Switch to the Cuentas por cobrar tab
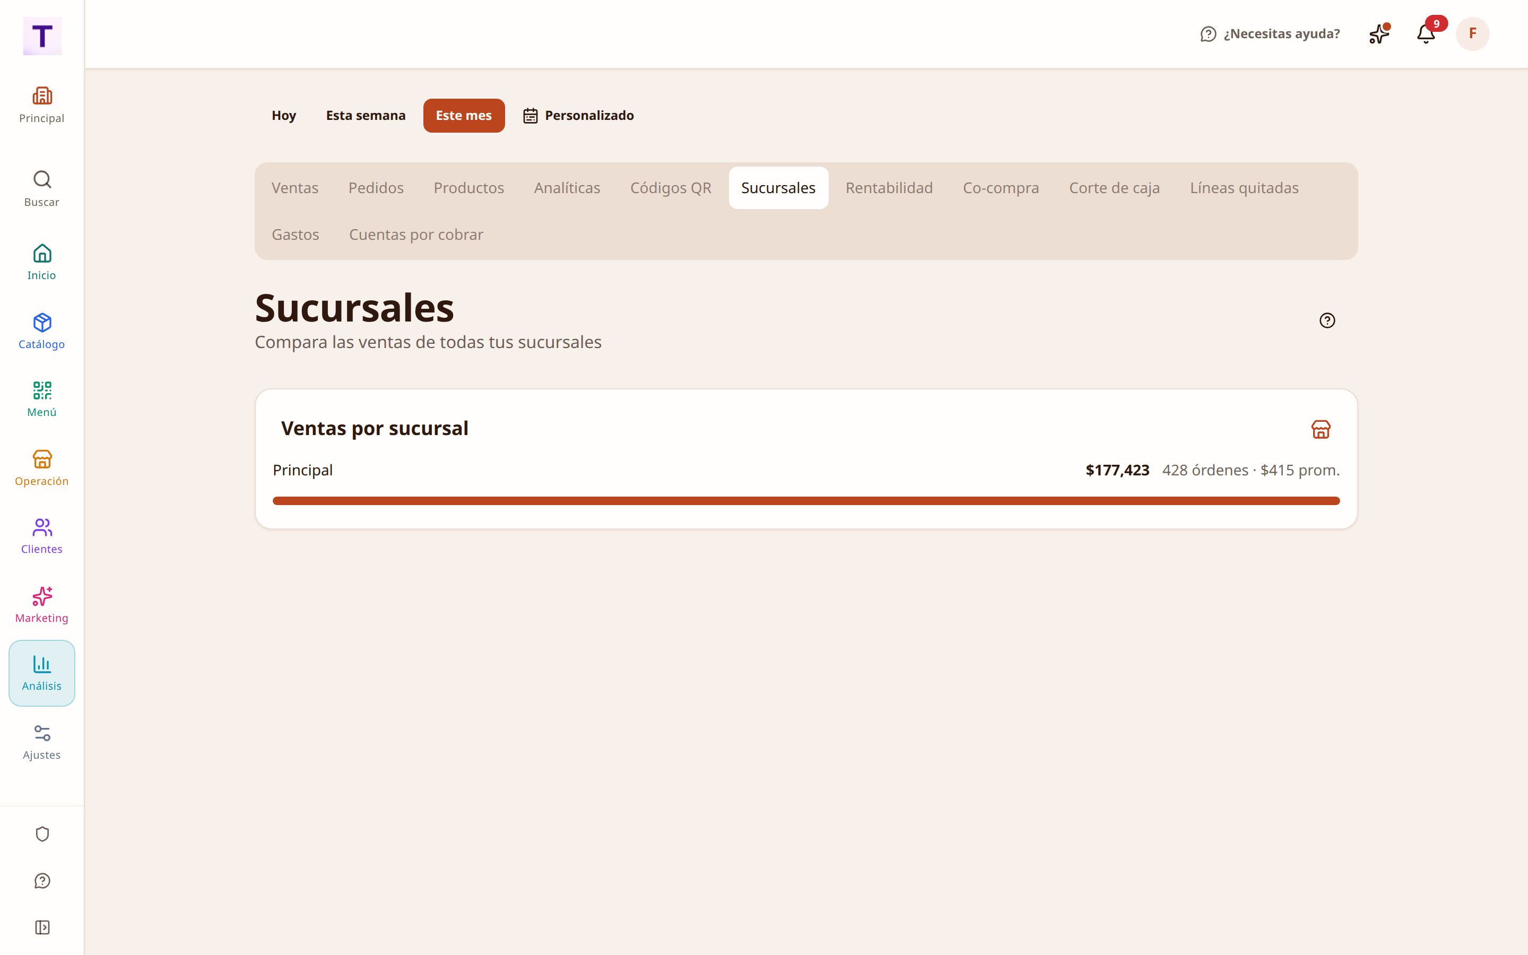Screen dimensions: 1528x955 click(416, 235)
